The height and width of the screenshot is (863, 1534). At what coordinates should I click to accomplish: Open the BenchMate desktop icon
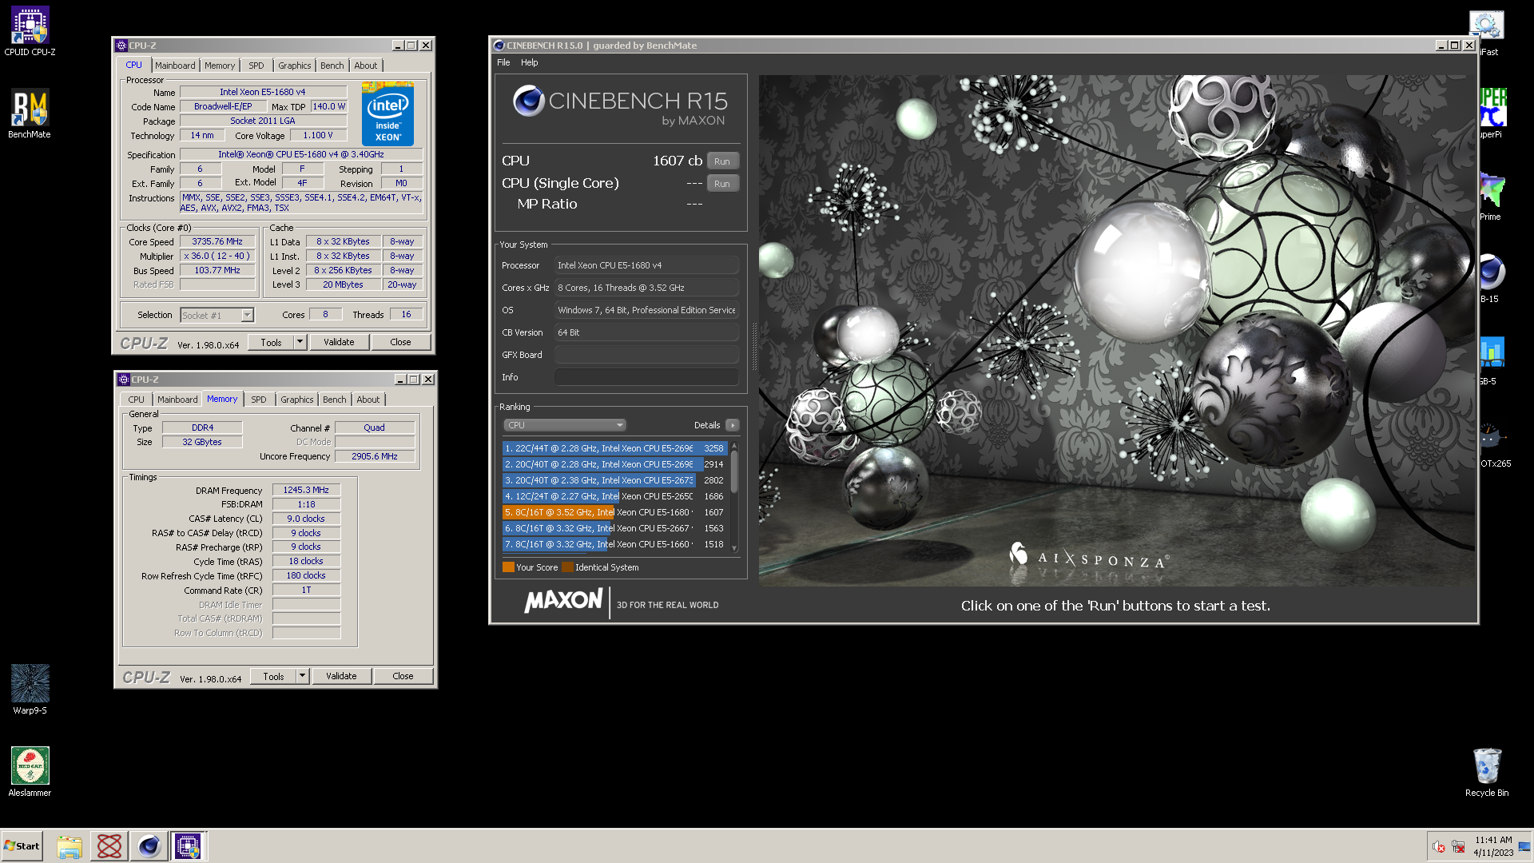coord(30,113)
